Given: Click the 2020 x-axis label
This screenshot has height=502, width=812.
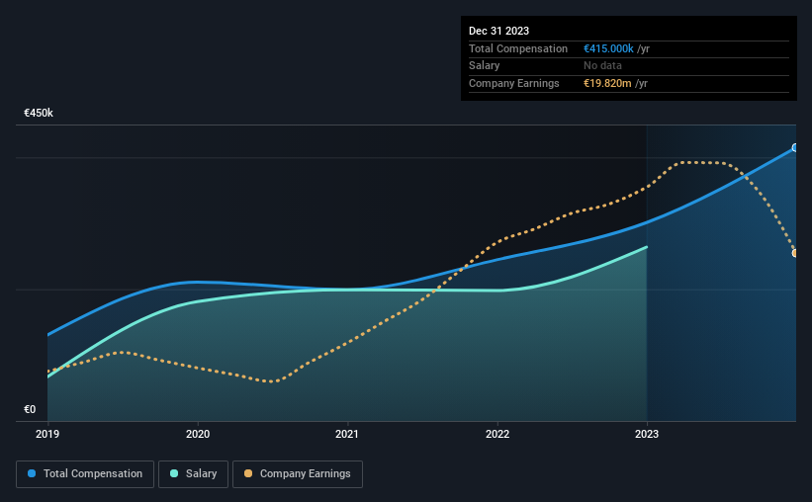Looking at the screenshot, I should pos(197,434).
